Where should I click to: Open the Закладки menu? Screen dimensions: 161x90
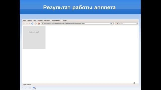coord(47,20)
